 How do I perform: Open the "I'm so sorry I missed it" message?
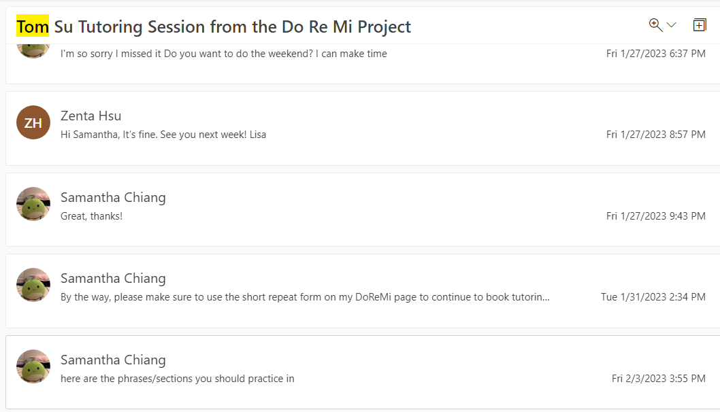click(223, 54)
